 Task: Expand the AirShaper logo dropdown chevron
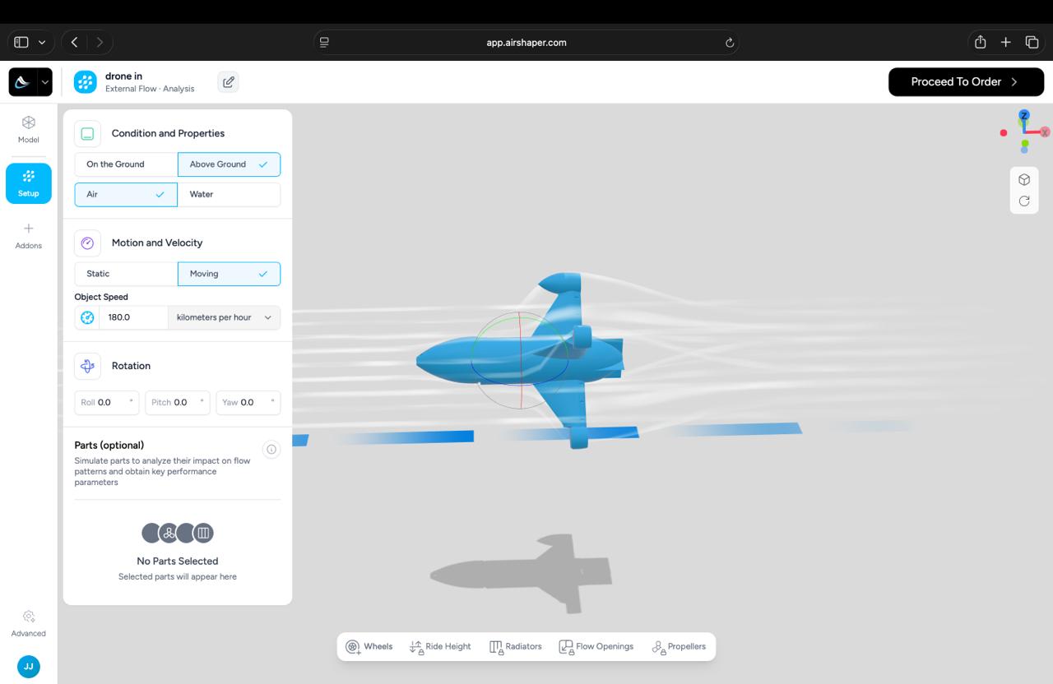click(x=45, y=82)
